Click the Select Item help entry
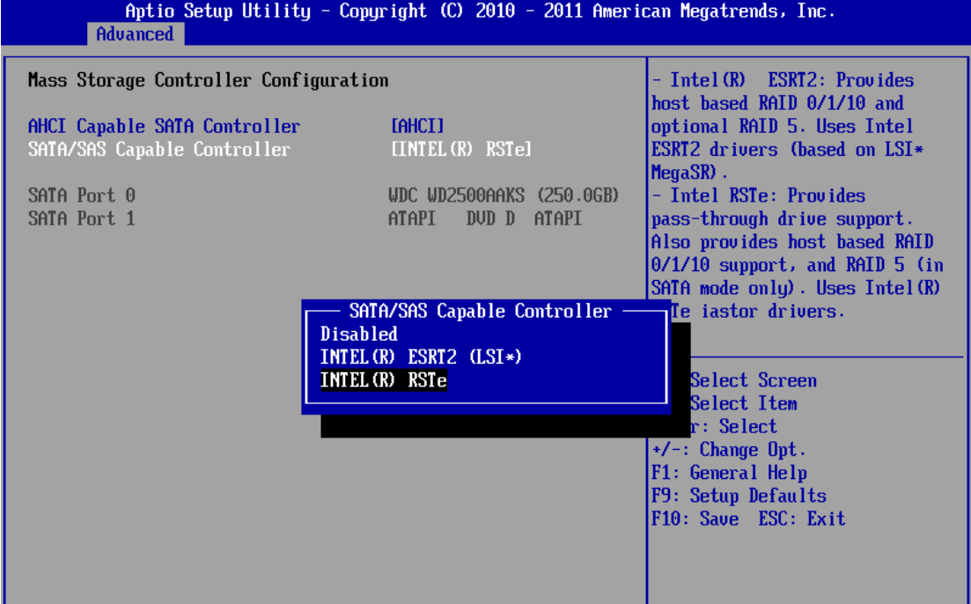Viewport: 971px width, 604px height. click(x=743, y=403)
